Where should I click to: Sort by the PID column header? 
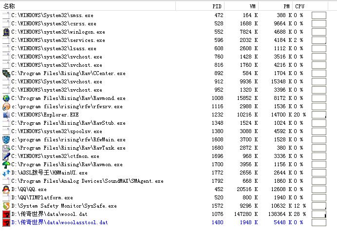pos(200,6)
